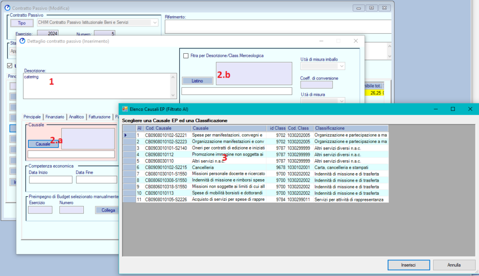Expand the CHIM Contratto Passivo type dropdown
The image size is (479, 276).
pyautogui.click(x=155, y=22)
